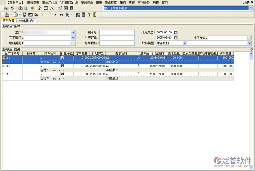Open the 报表 menu
255x171 pixels.
pyautogui.click(x=99, y=2)
